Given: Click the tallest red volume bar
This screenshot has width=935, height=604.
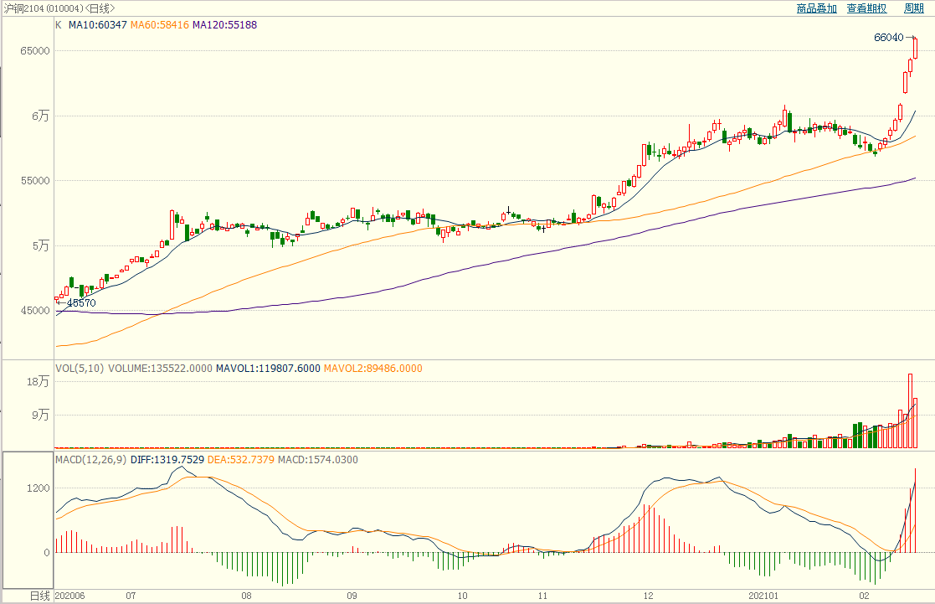Looking at the screenshot, I should point(911,410).
